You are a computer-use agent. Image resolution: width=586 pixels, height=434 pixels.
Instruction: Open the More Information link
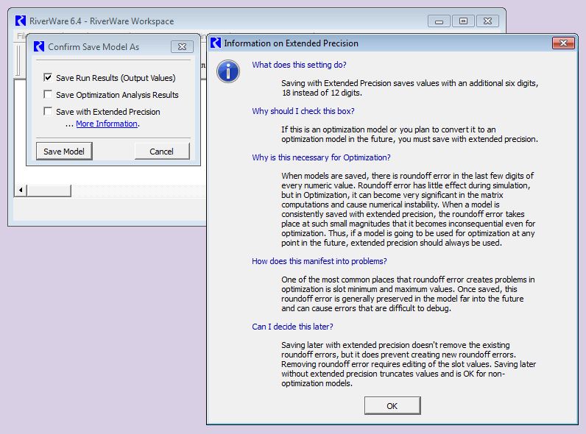click(107, 124)
